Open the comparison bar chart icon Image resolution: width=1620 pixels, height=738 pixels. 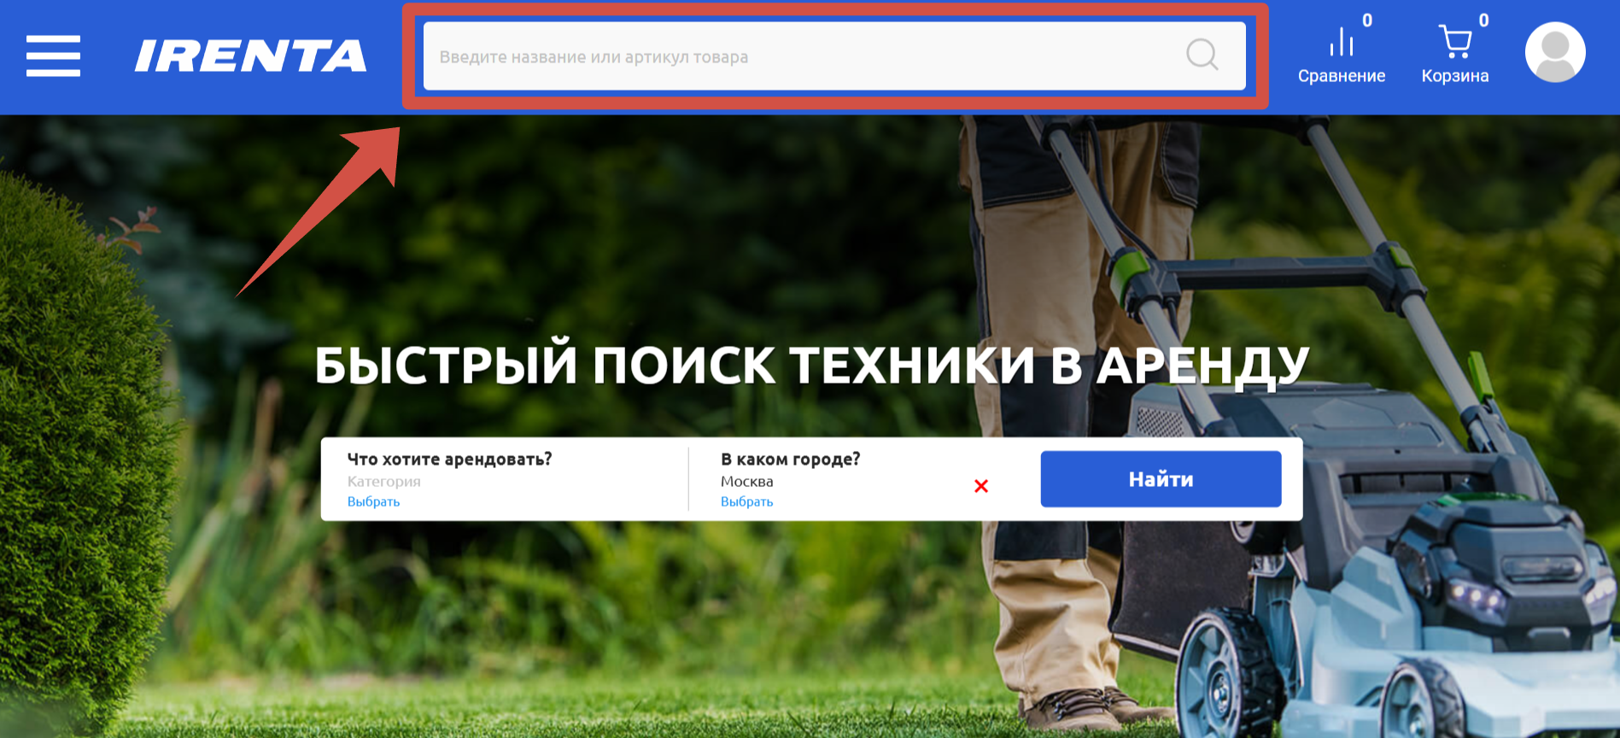[1341, 41]
